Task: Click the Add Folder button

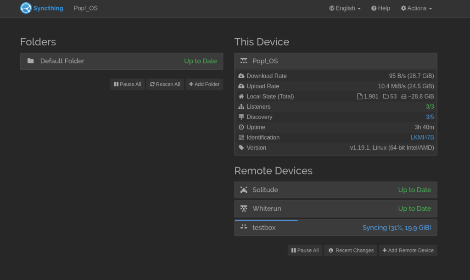Action: [x=204, y=84]
